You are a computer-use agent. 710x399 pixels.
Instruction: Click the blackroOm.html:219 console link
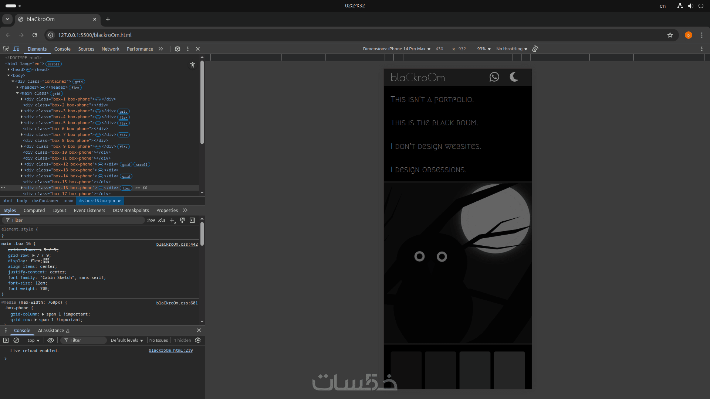point(170,350)
